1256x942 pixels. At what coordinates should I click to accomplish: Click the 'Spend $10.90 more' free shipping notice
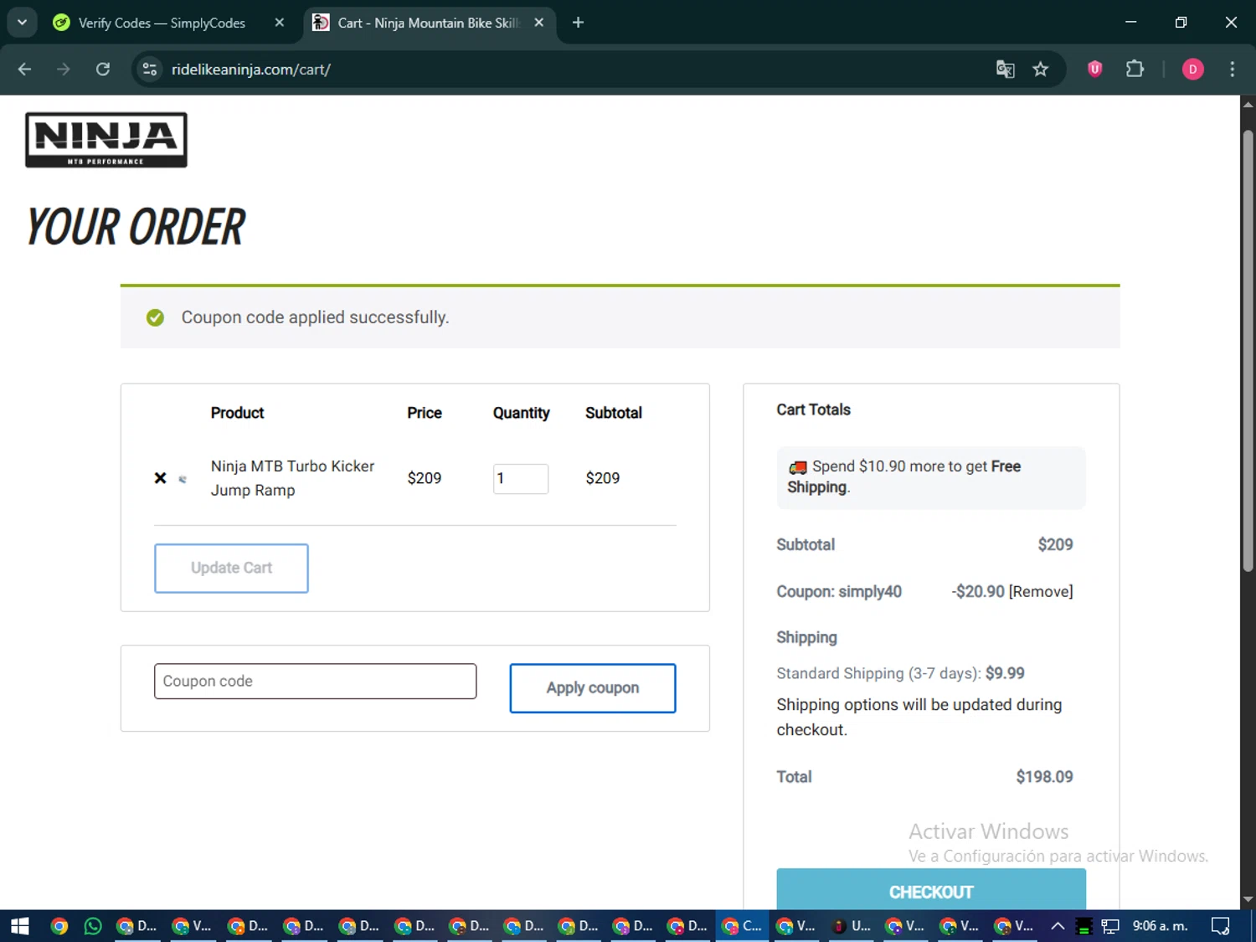(x=930, y=477)
